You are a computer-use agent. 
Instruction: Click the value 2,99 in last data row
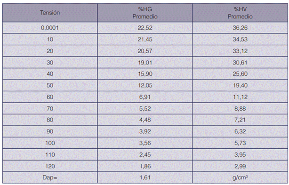[240, 166]
